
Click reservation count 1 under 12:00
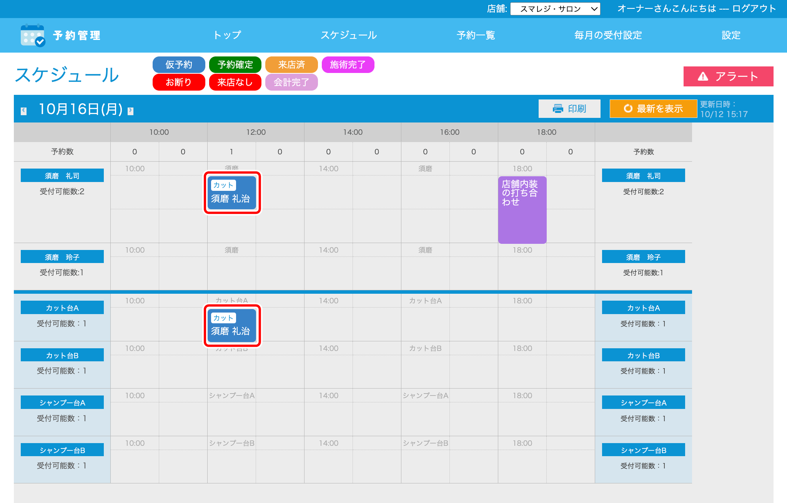pyautogui.click(x=231, y=152)
